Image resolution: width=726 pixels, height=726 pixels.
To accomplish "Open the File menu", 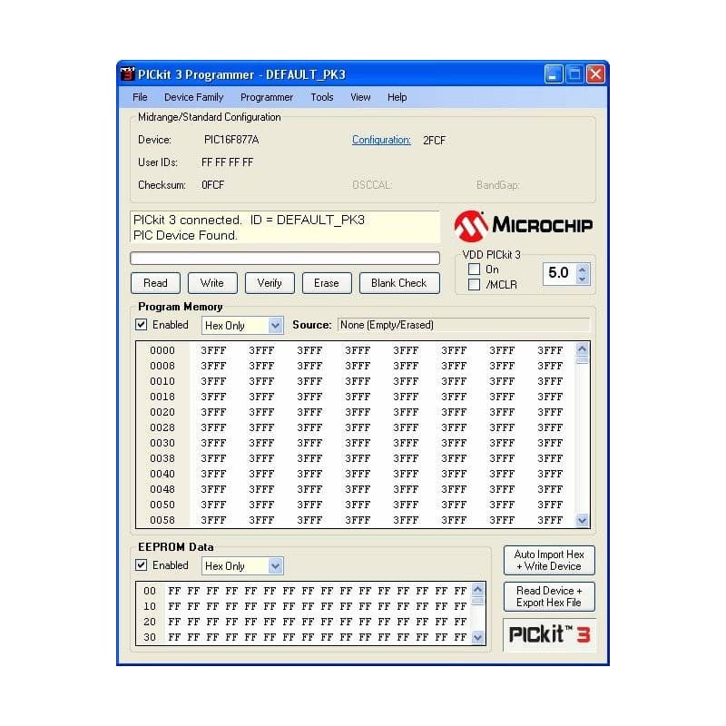I will [140, 97].
